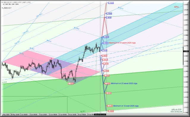Select the 1.3500 red price label
Image resolution: width=190 pixels, height=117 pixels.
point(106,71)
